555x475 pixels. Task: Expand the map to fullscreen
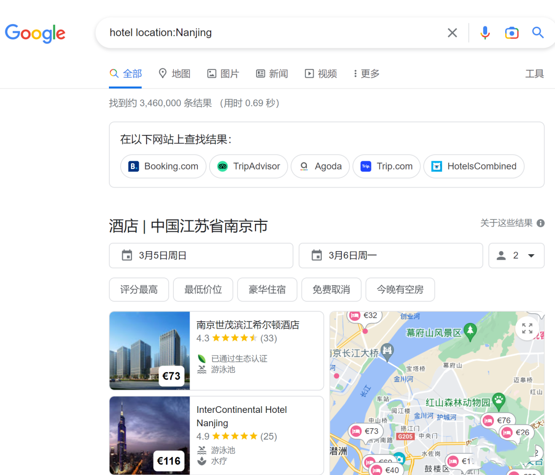coord(527,328)
